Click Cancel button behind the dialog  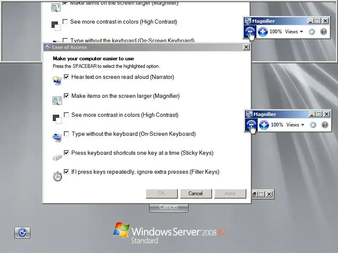(169, 207)
